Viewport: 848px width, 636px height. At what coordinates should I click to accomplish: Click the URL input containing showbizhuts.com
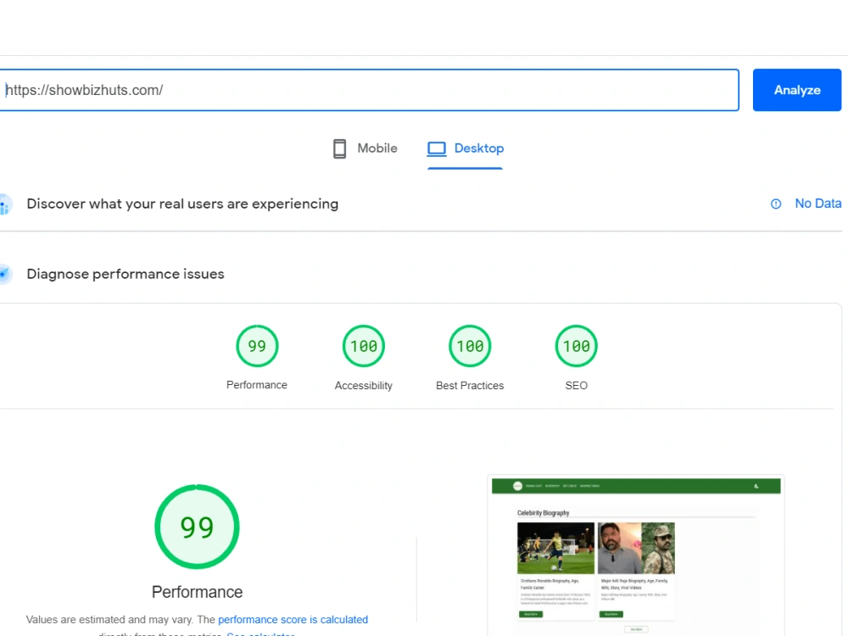(369, 90)
